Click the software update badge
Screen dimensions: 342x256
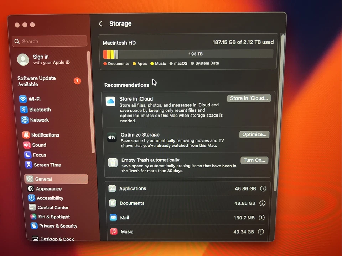coord(77,81)
